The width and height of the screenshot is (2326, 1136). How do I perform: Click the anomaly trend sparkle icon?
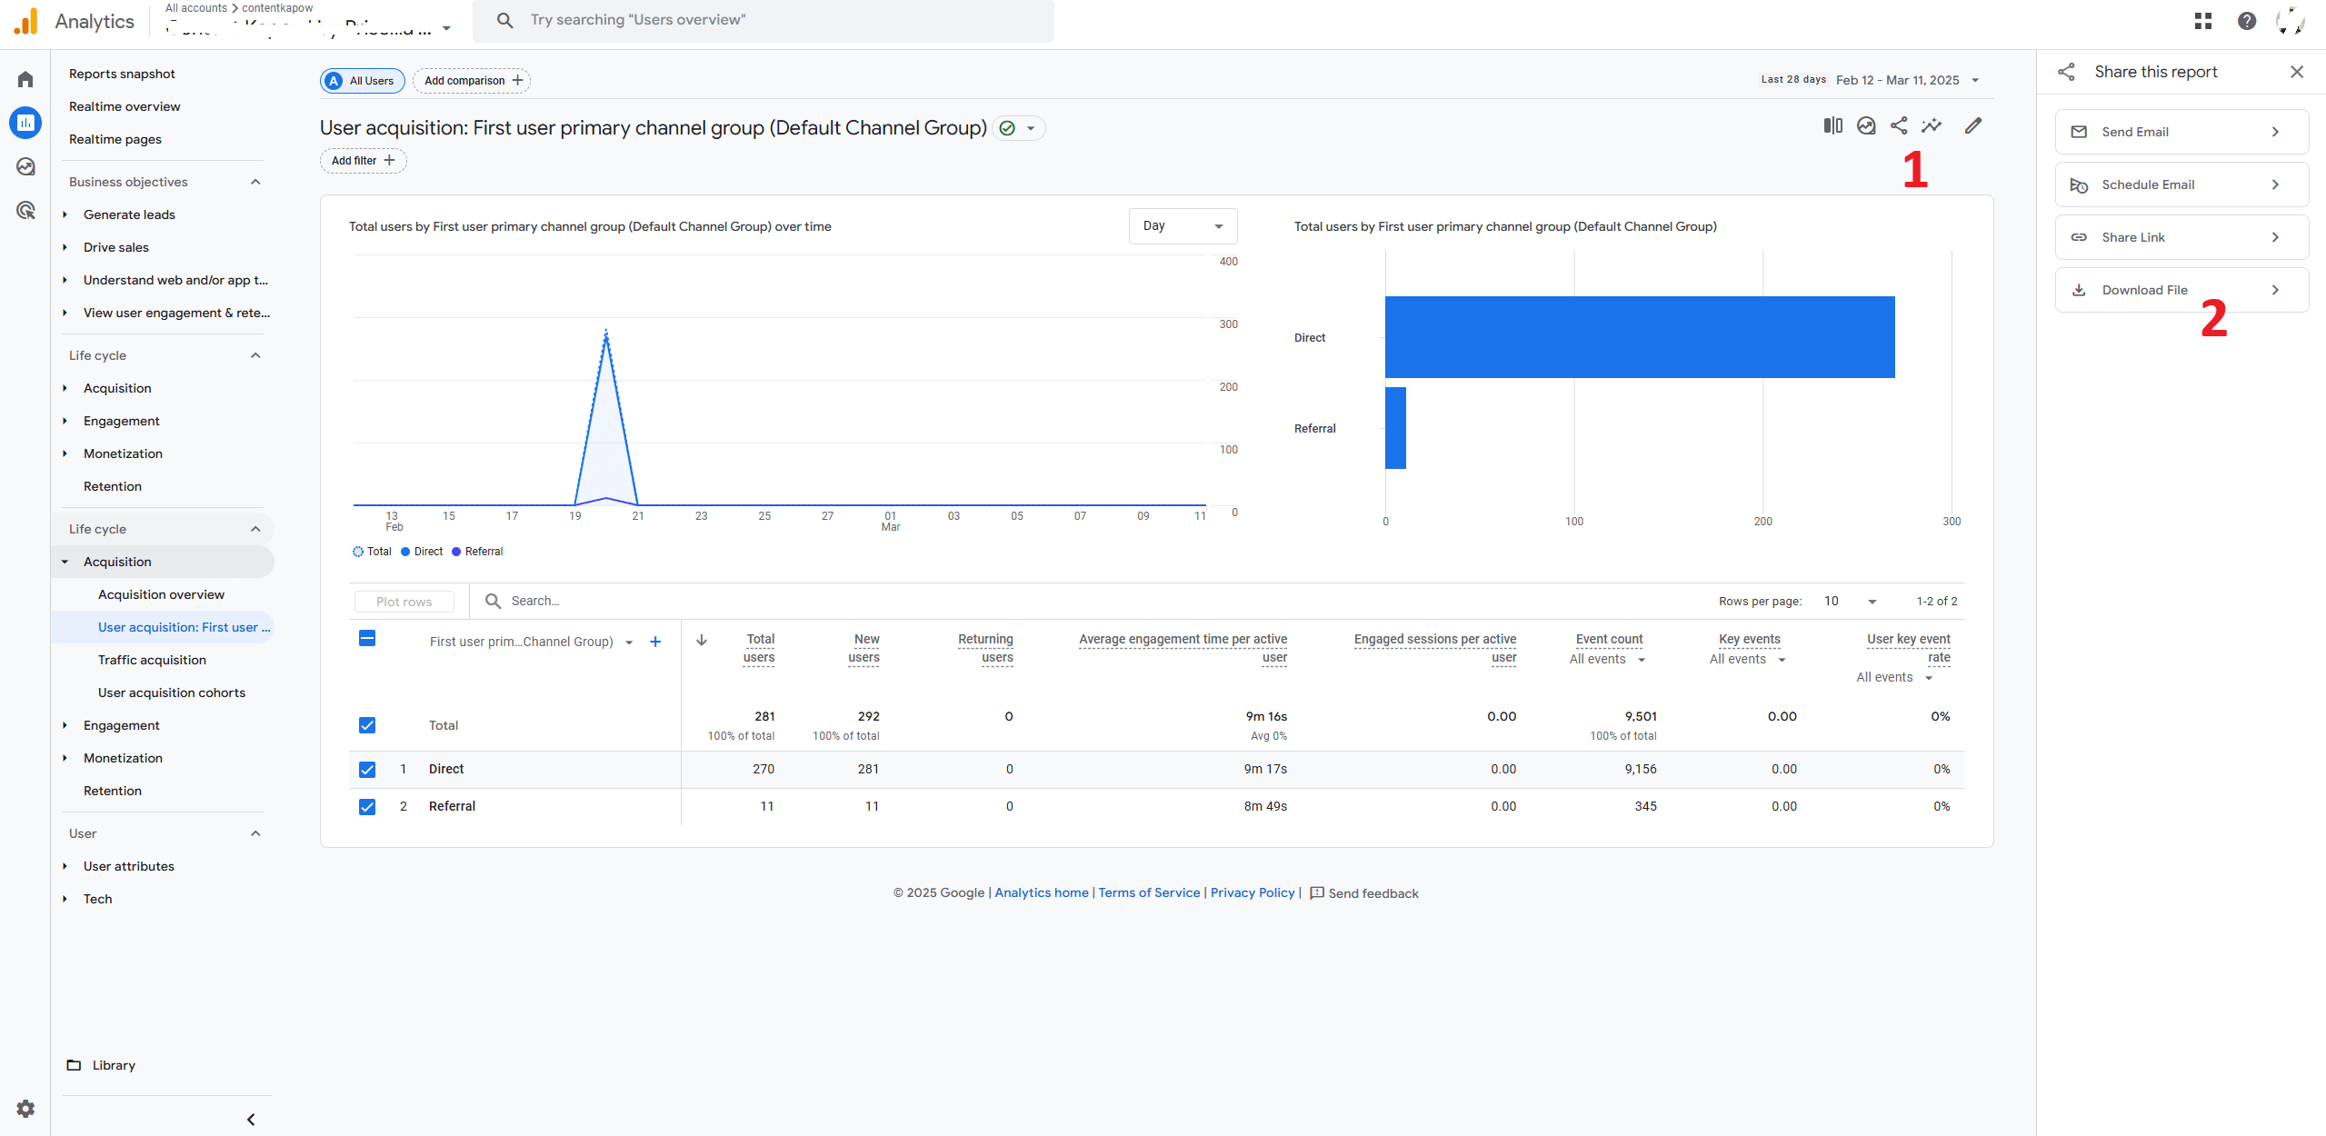click(x=1932, y=125)
